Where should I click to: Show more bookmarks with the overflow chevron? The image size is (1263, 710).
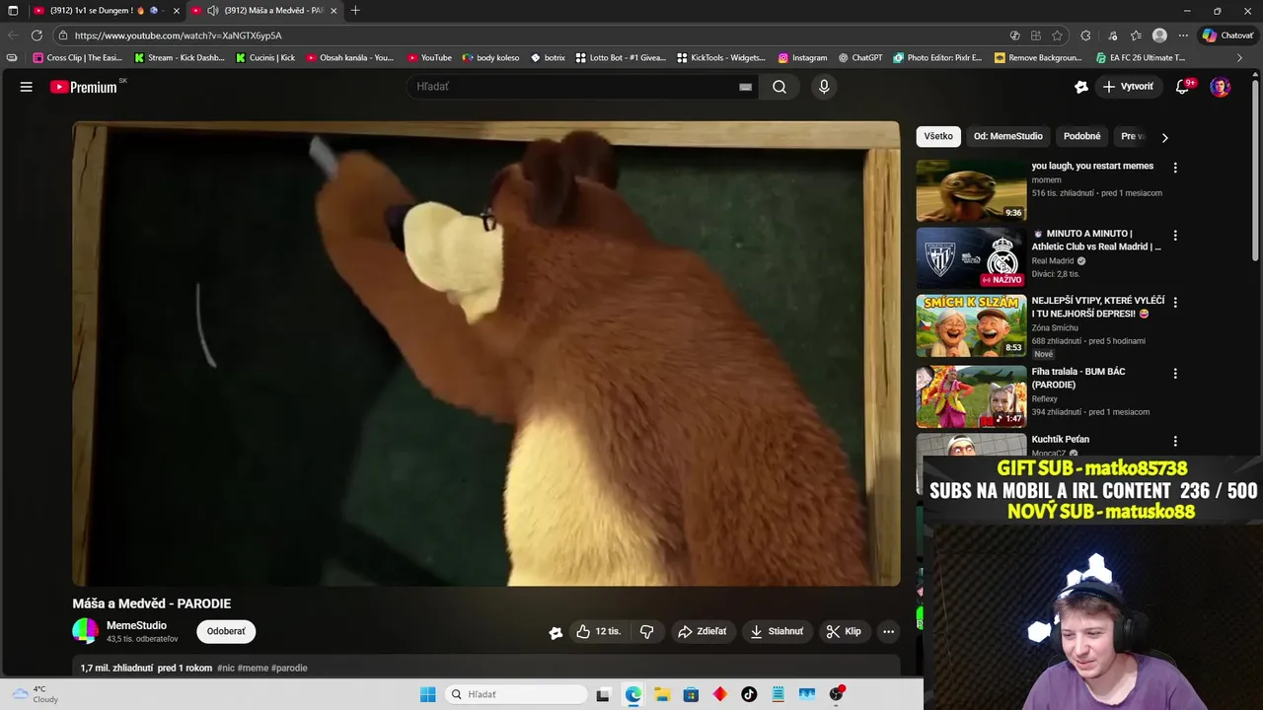click(1239, 58)
